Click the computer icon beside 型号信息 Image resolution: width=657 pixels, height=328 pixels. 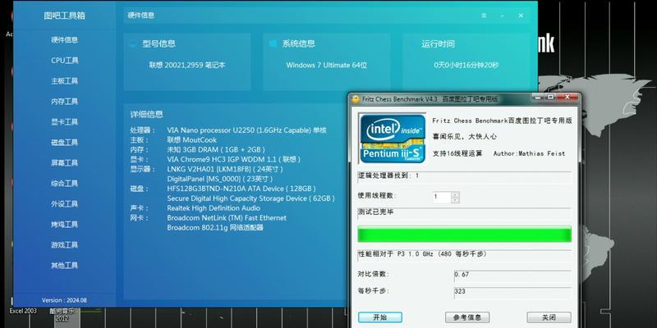coord(133,43)
